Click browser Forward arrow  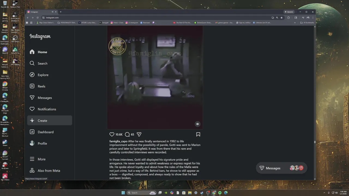click(32, 18)
